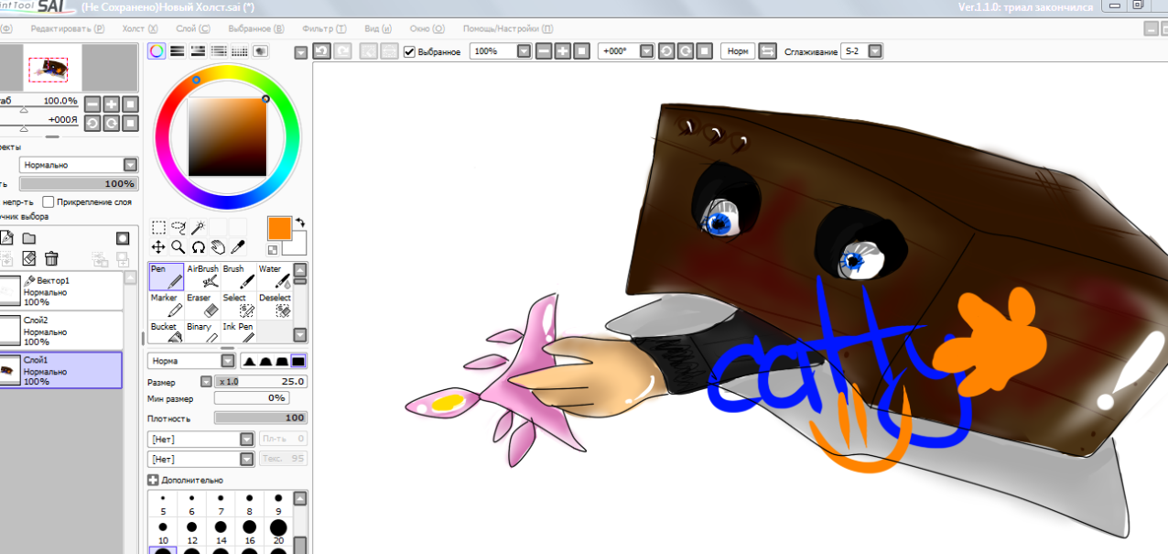Toggle the color wheel panel
1168x554 pixels.
coord(157,51)
